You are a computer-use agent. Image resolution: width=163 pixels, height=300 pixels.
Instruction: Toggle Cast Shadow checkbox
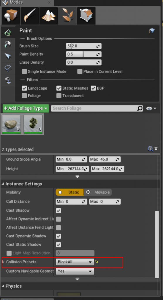pyautogui.click(x=58, y=211)
